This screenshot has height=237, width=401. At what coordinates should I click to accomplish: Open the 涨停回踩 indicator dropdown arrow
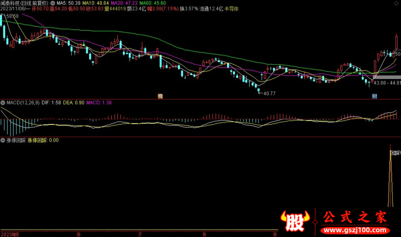[x=3, y=140]
